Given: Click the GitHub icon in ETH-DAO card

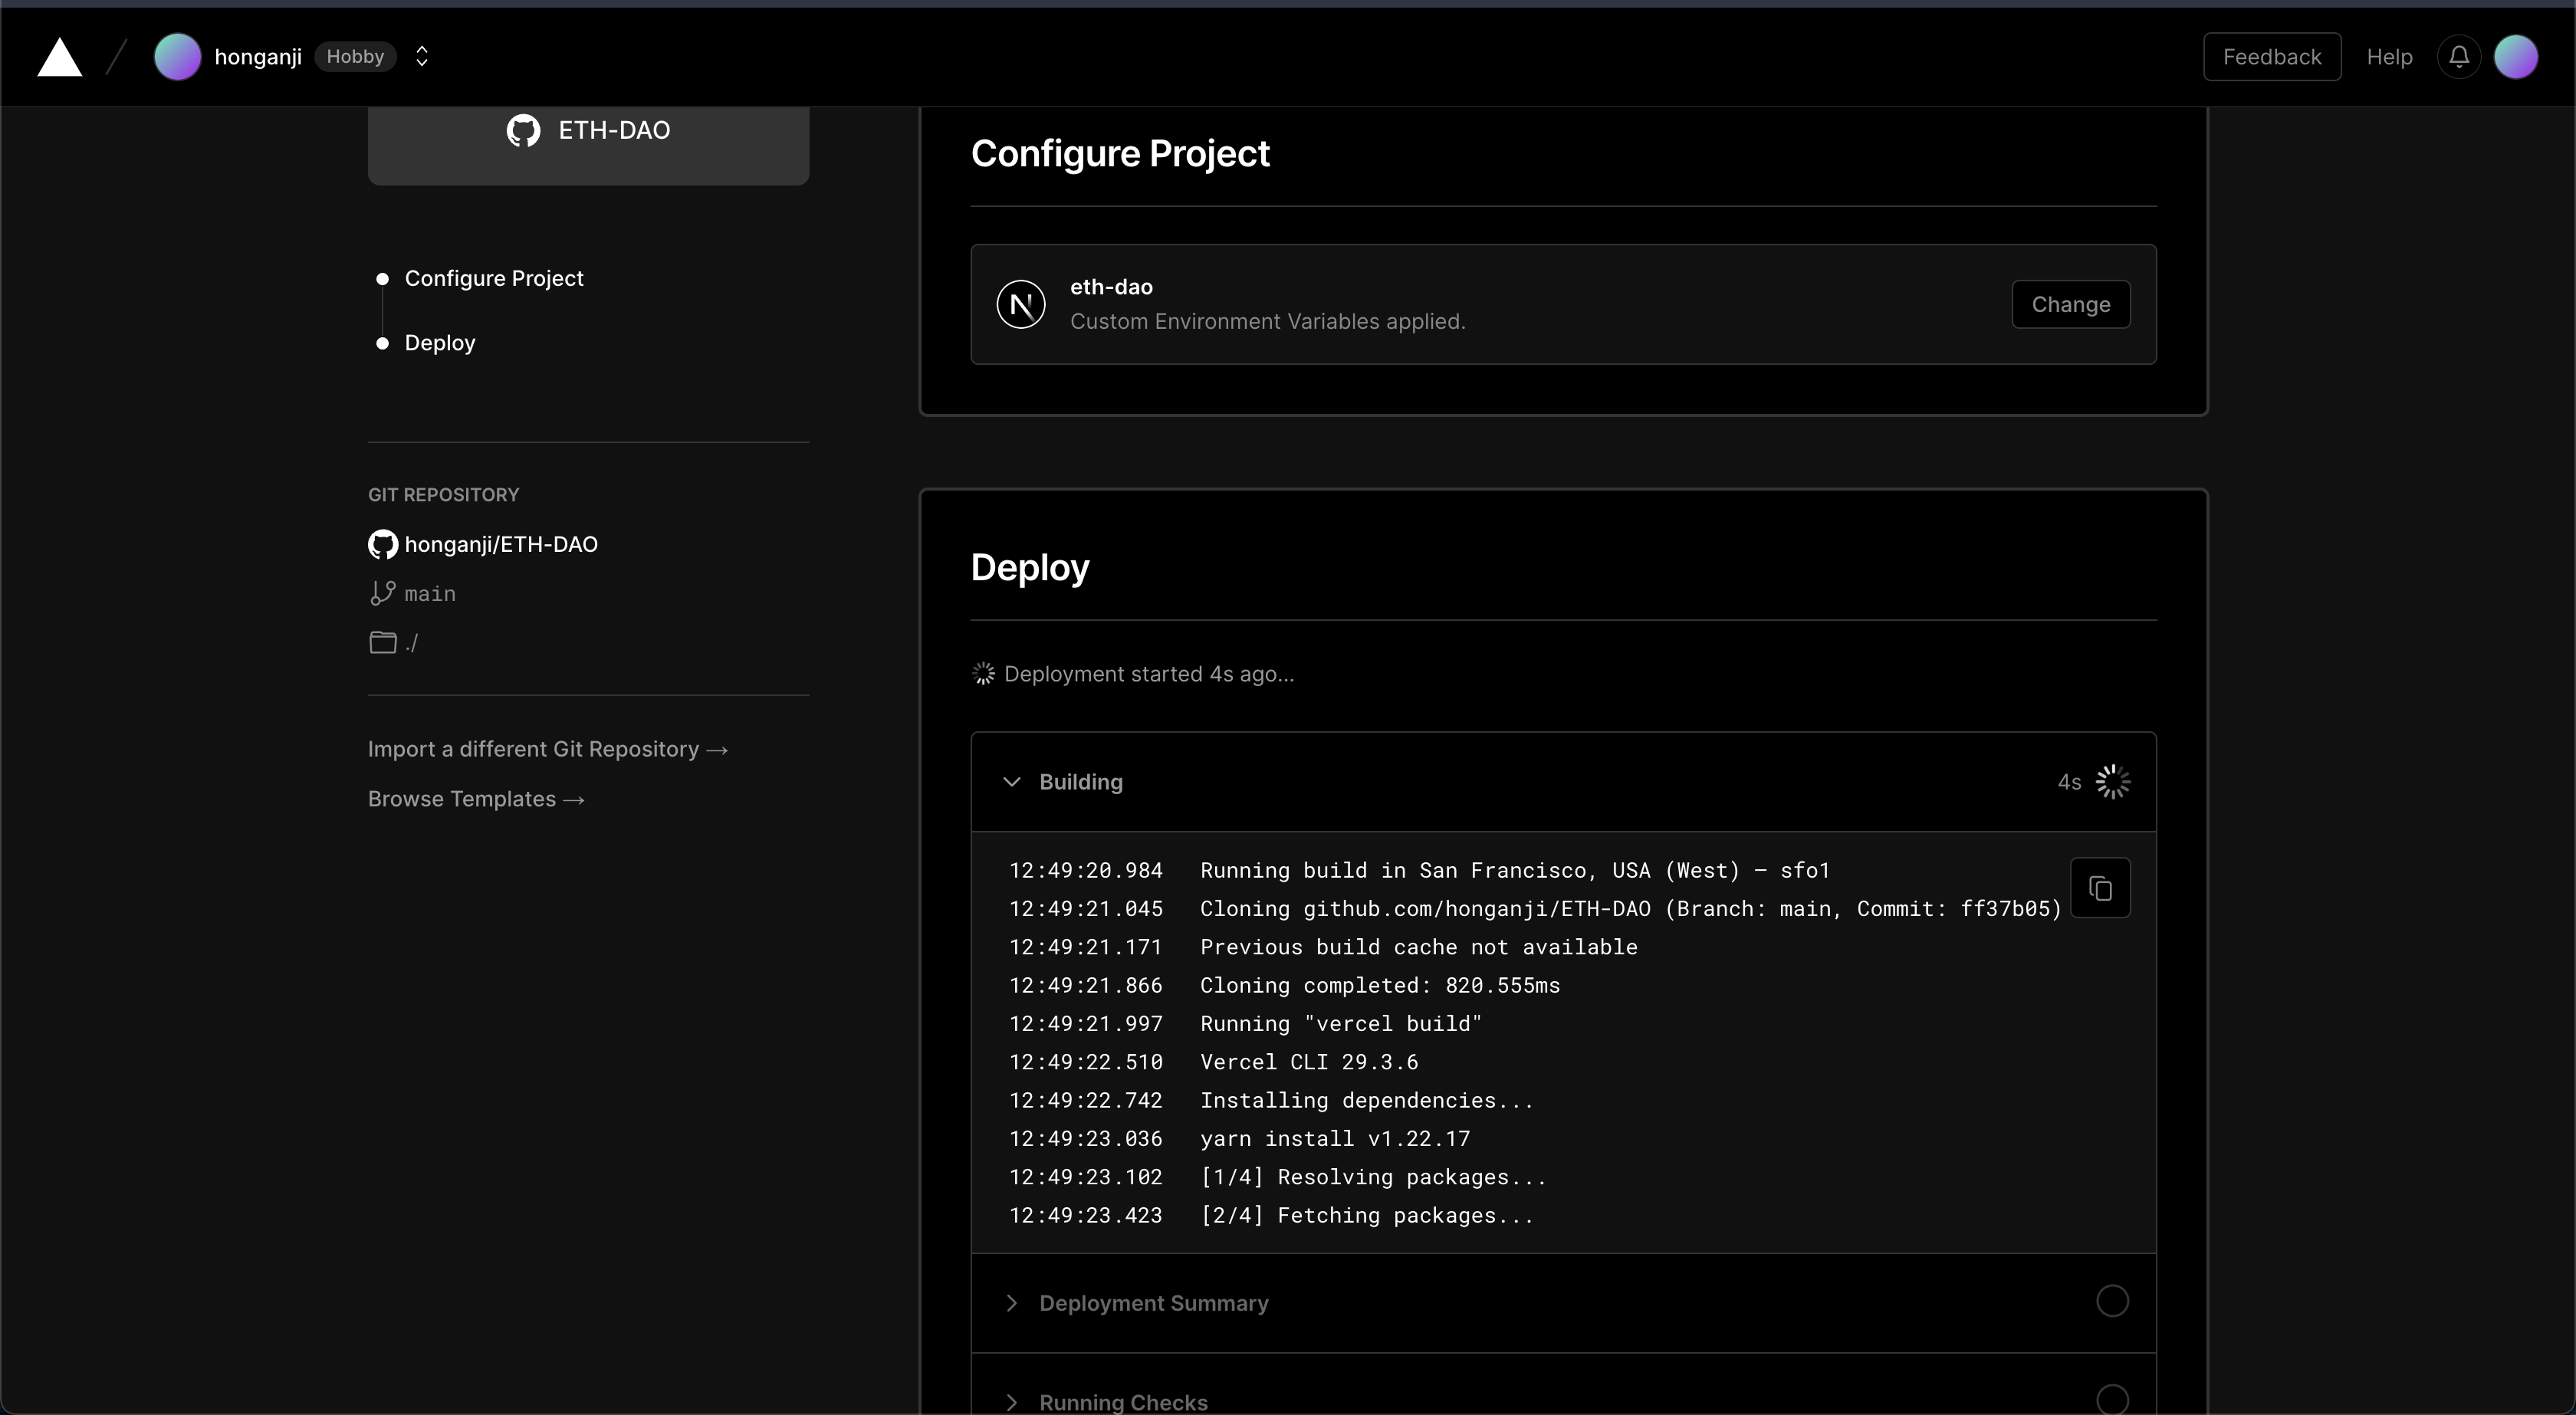Looking at the screenshot, I should tap(523, 130).
